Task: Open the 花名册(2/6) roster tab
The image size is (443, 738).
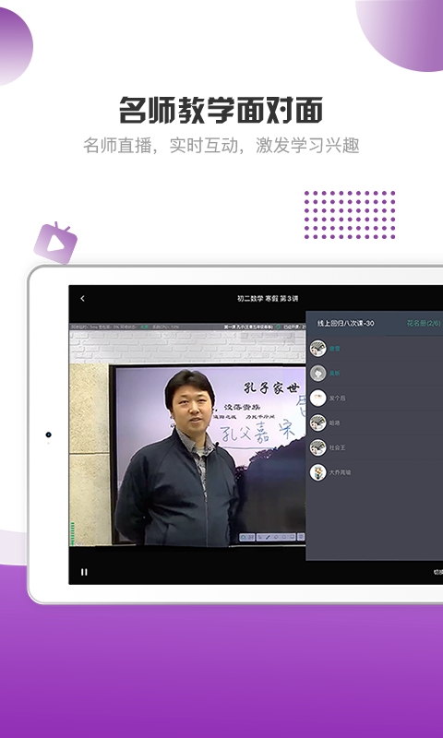Action: [424, 324]
